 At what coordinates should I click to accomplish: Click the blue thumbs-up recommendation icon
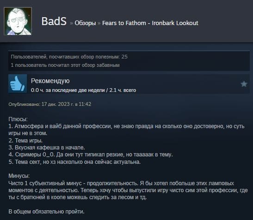[18, 84]
